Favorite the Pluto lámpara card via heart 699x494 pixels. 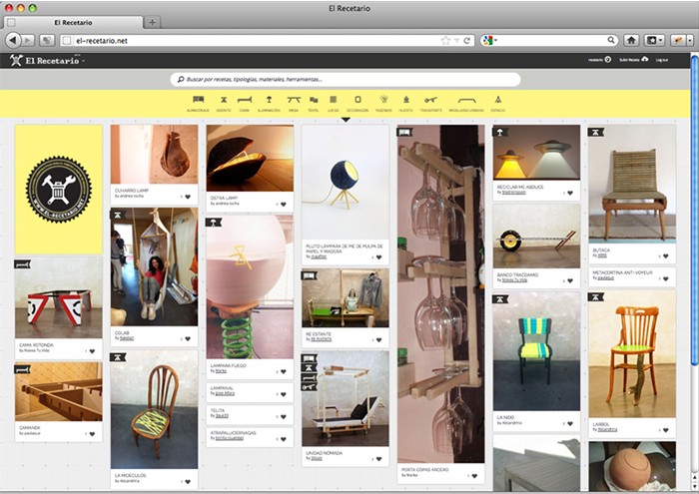378,255
